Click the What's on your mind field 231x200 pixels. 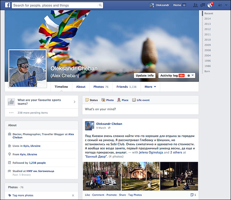[141, 109]
